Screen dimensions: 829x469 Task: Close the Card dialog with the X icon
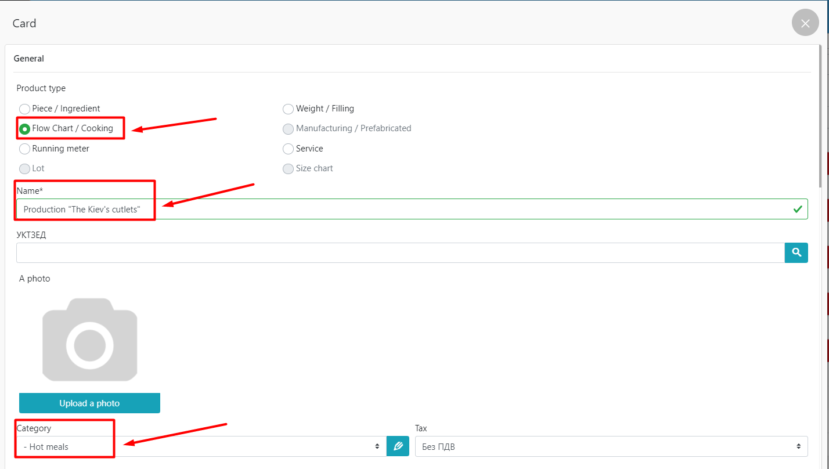point(805,23)
